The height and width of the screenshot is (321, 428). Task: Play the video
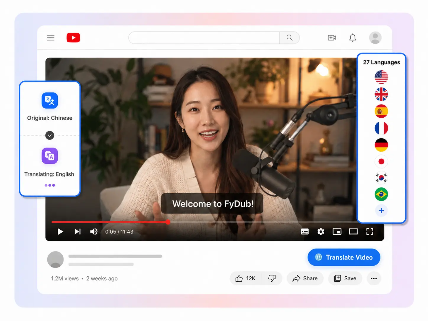click(x=60, y=231)
